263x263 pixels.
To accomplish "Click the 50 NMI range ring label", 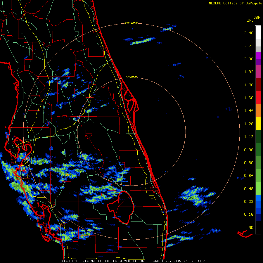I will pos(131,77).
